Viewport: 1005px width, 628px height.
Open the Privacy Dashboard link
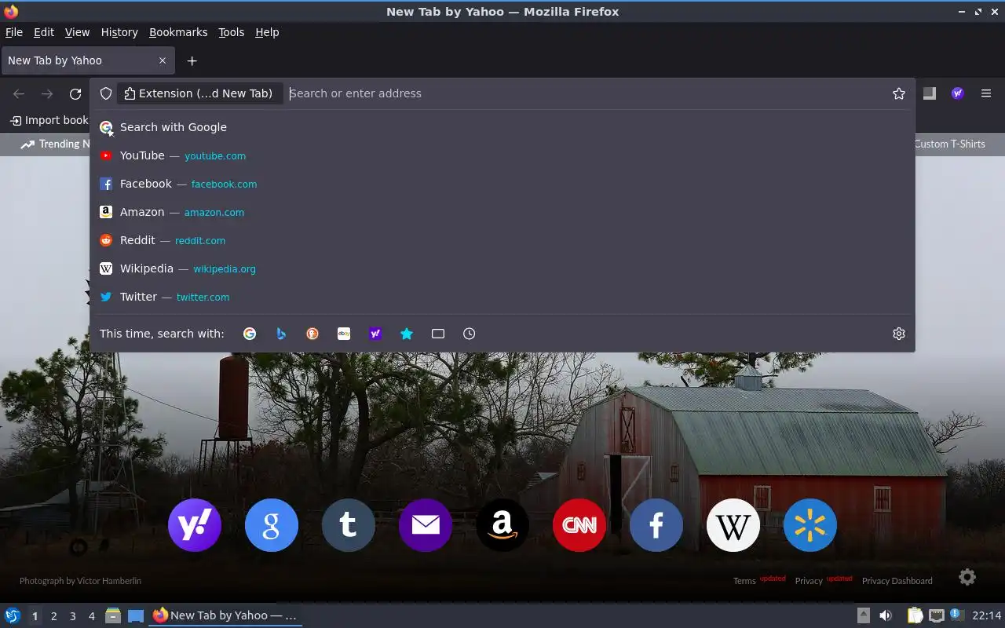pyautogui.click(x=897, y=581)
